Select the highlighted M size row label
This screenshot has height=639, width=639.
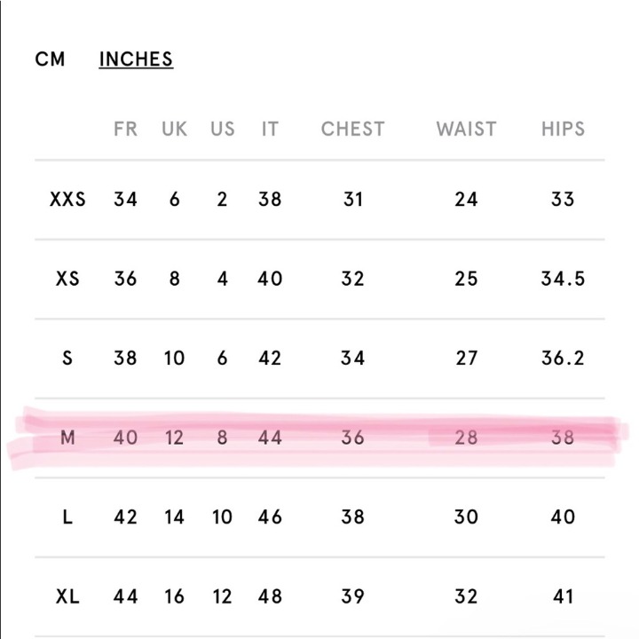coord(67,438)
